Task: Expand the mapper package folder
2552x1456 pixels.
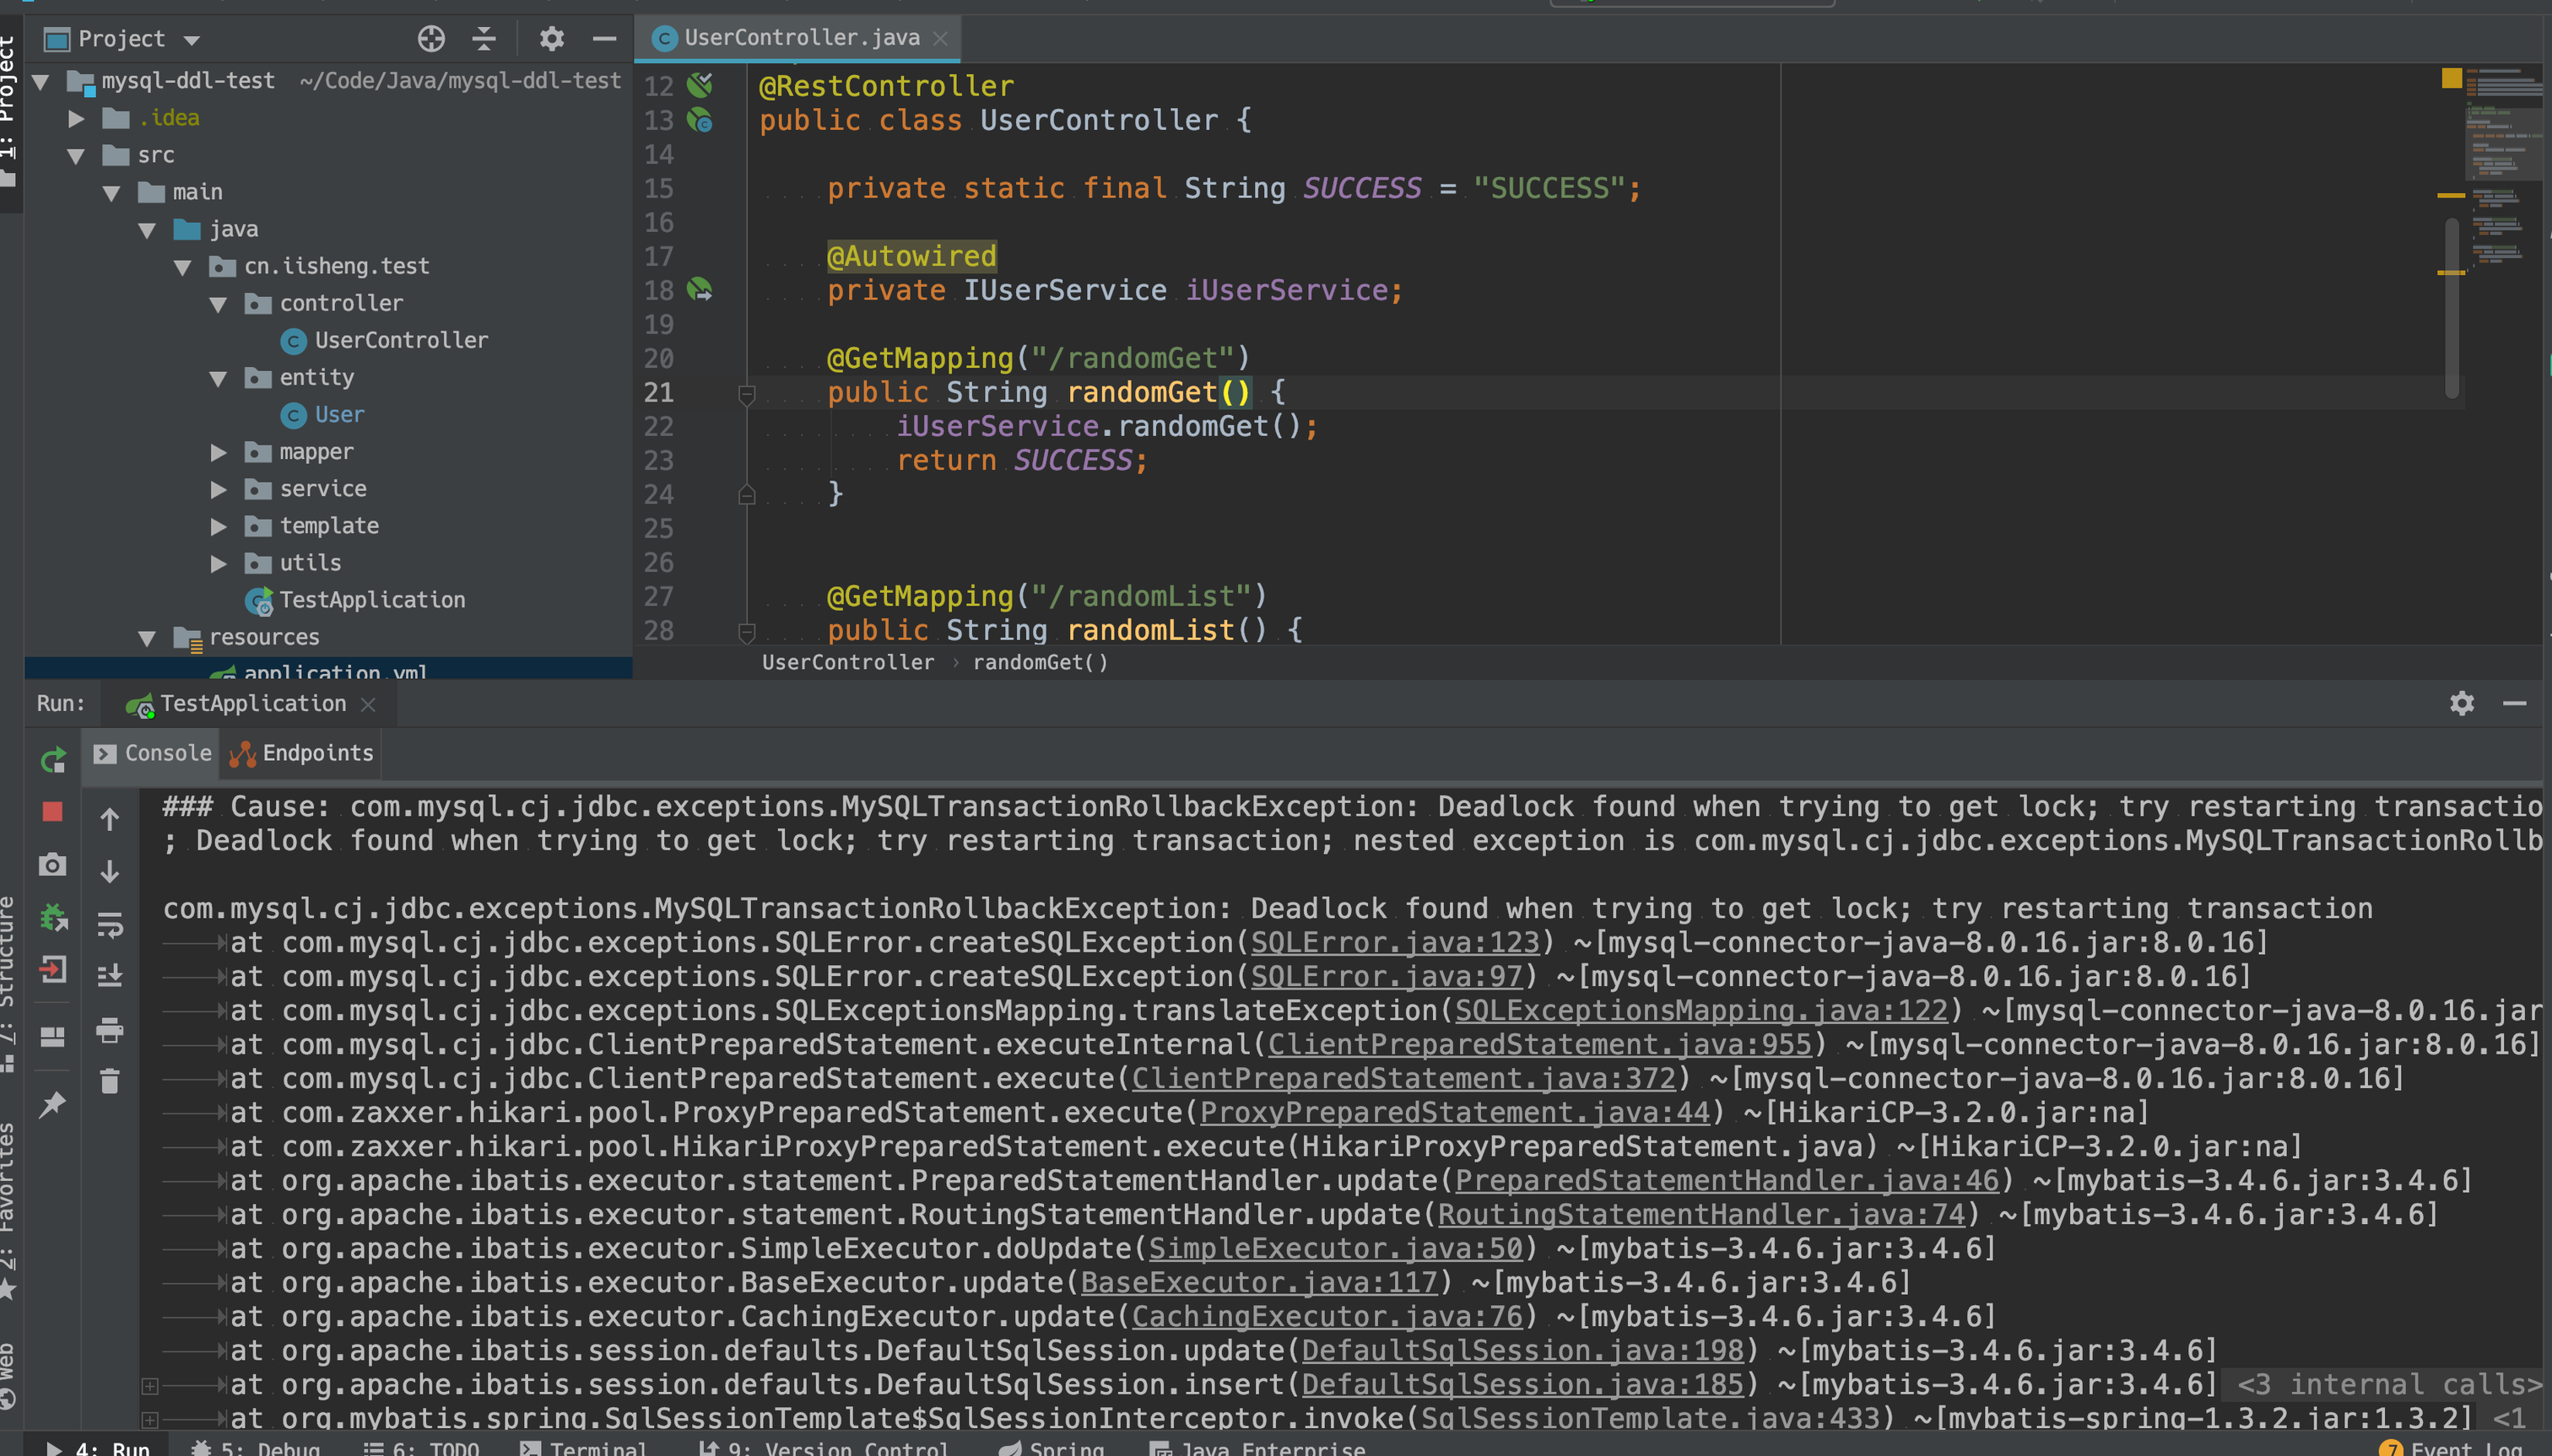Action: tap(218, 452)
